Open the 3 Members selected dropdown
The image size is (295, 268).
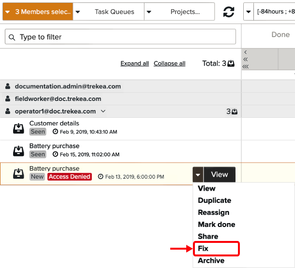click(x=38, y=12)
